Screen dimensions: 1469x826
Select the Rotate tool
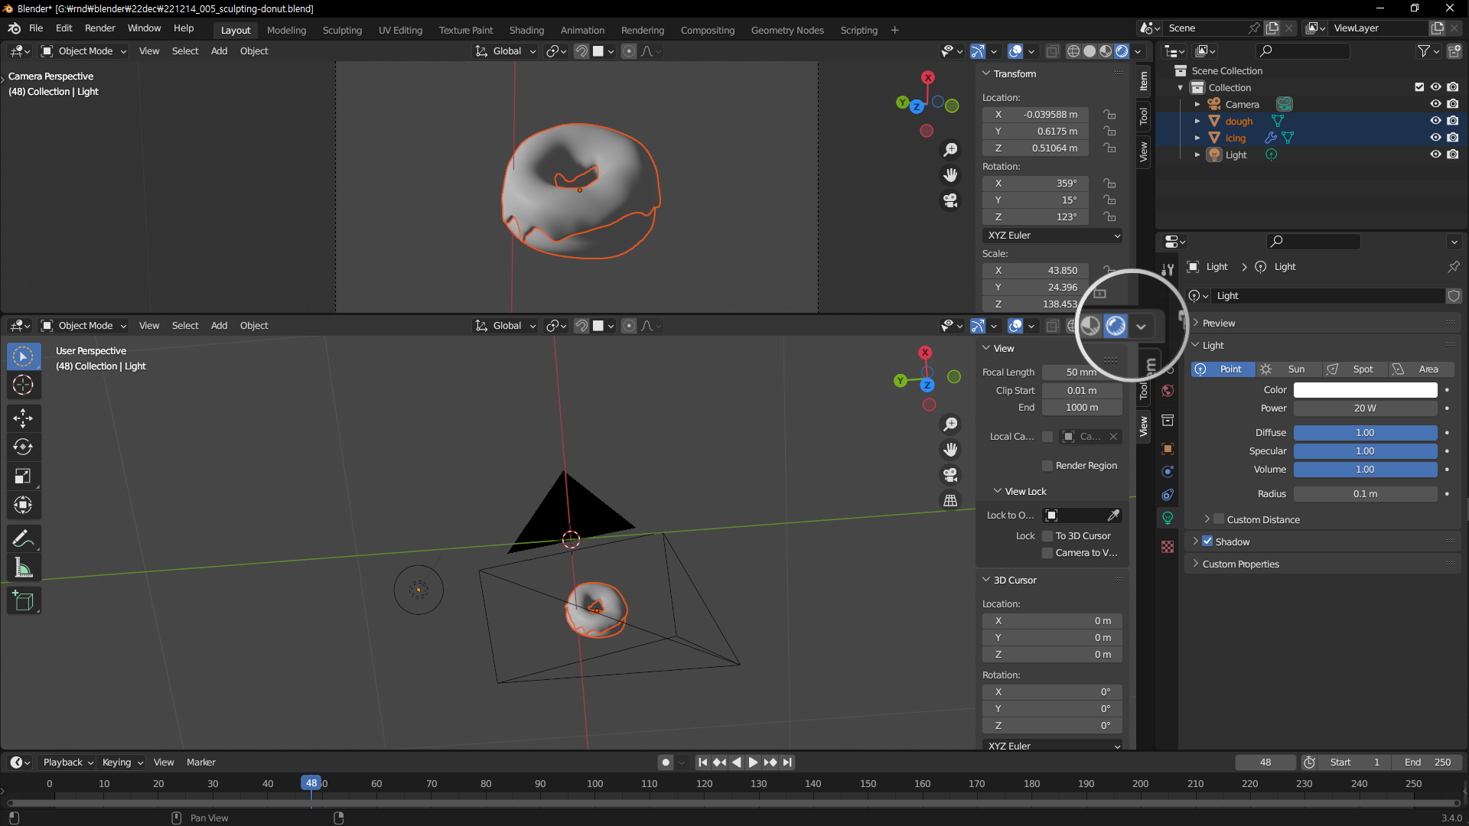tap(23, 447)
